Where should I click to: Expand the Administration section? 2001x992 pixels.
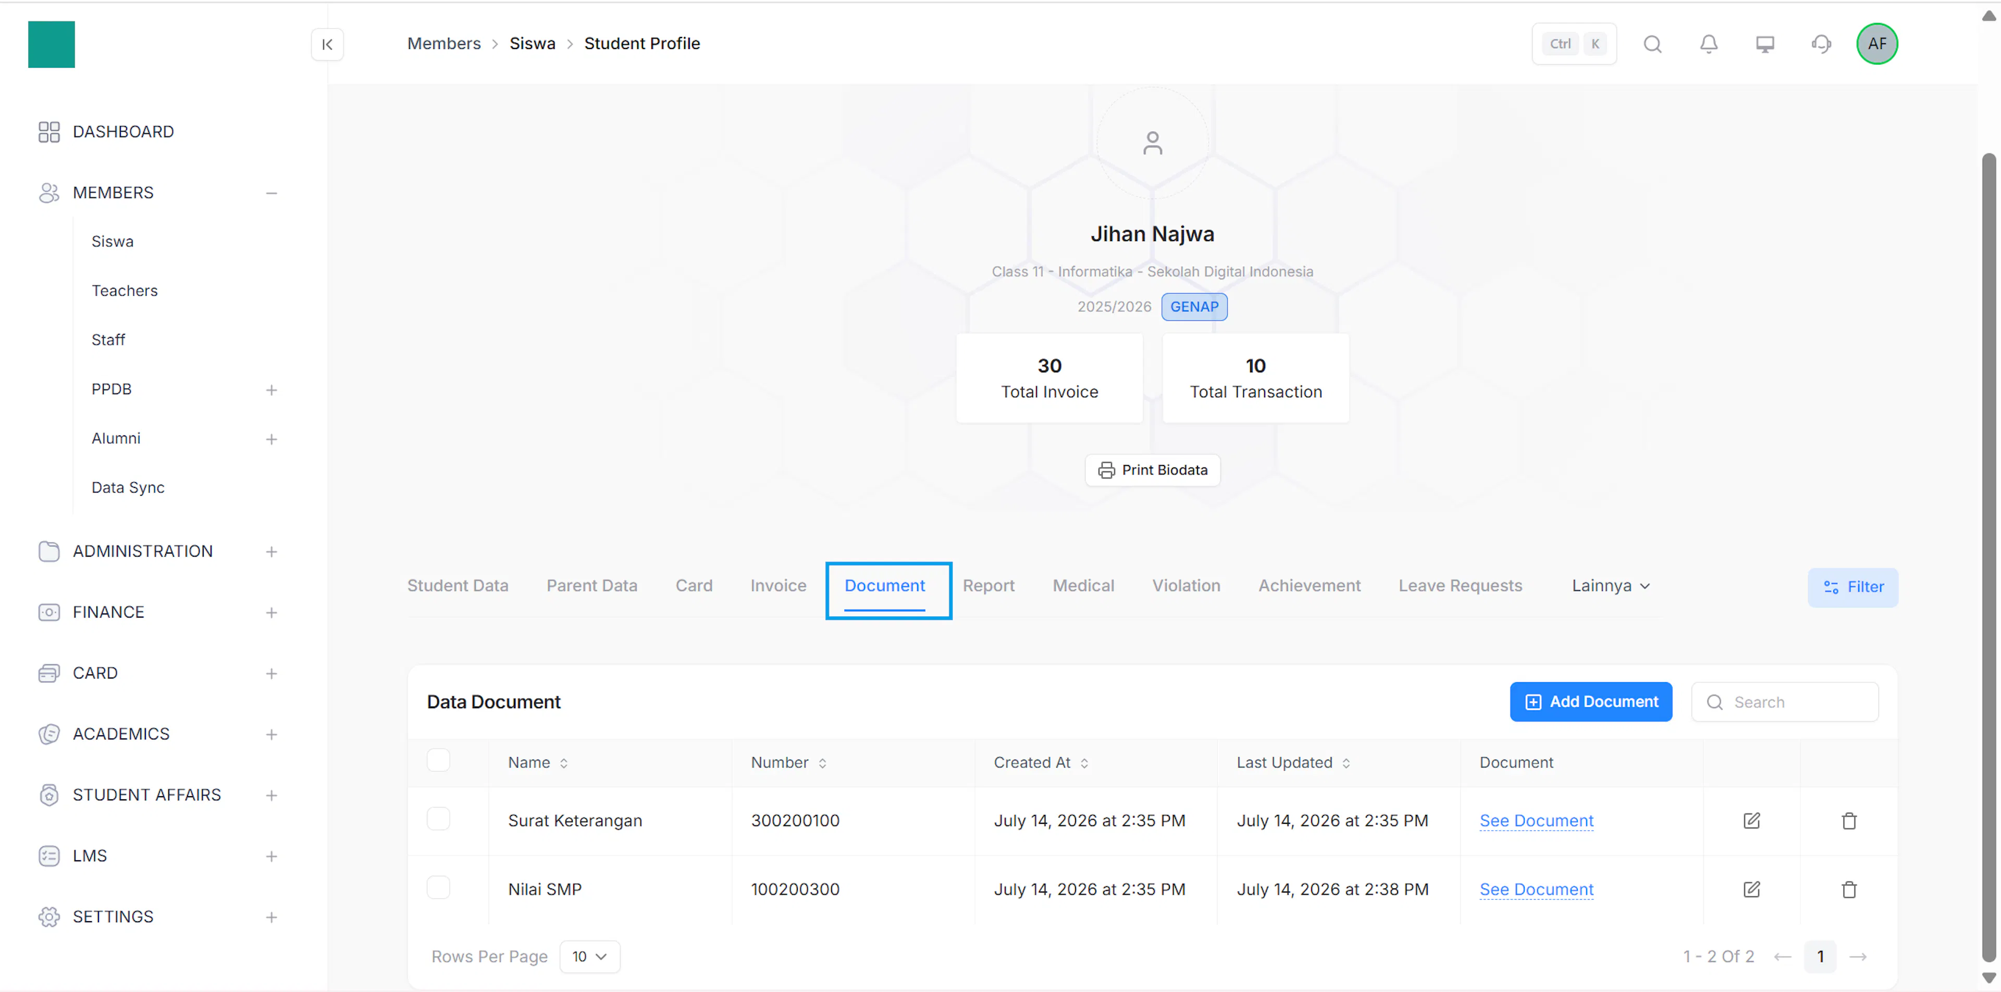pyautogui.click(x=271, y=552)
